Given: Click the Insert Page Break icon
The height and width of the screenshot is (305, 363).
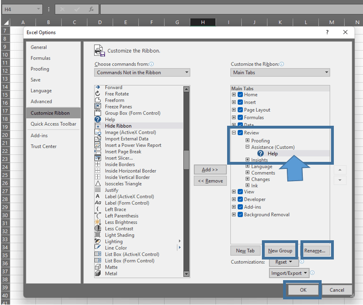Looking at the screenshot, I should 98,152.
